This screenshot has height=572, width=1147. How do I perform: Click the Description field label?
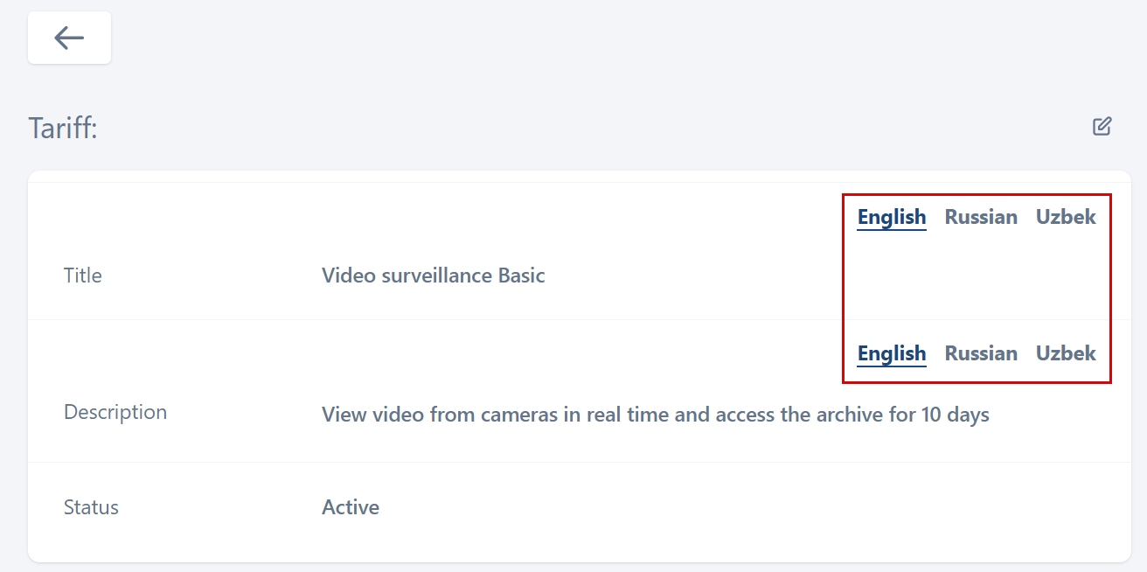tap(115, 412)
